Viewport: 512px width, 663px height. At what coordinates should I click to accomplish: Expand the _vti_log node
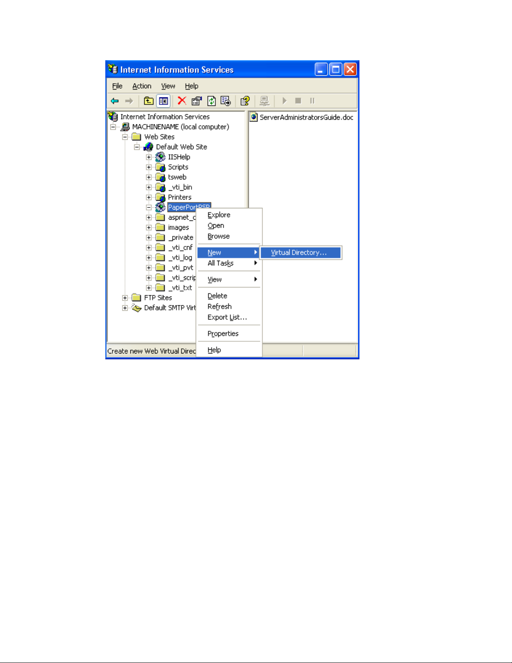tap(149, 257)
